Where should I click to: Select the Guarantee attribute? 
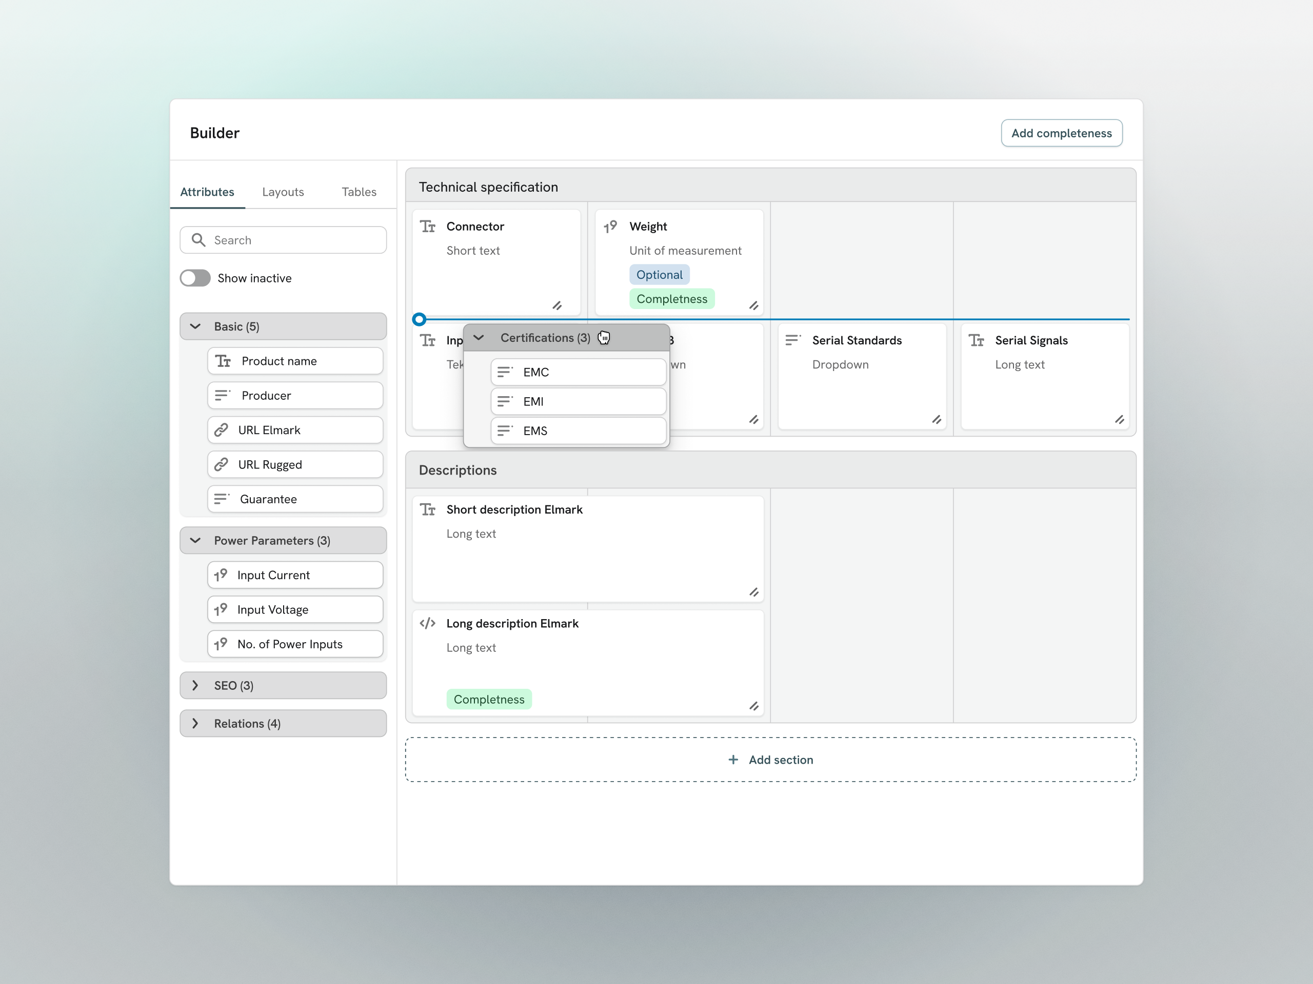295,499
